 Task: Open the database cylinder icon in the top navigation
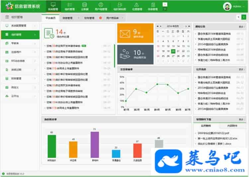[x=85, y=5]
